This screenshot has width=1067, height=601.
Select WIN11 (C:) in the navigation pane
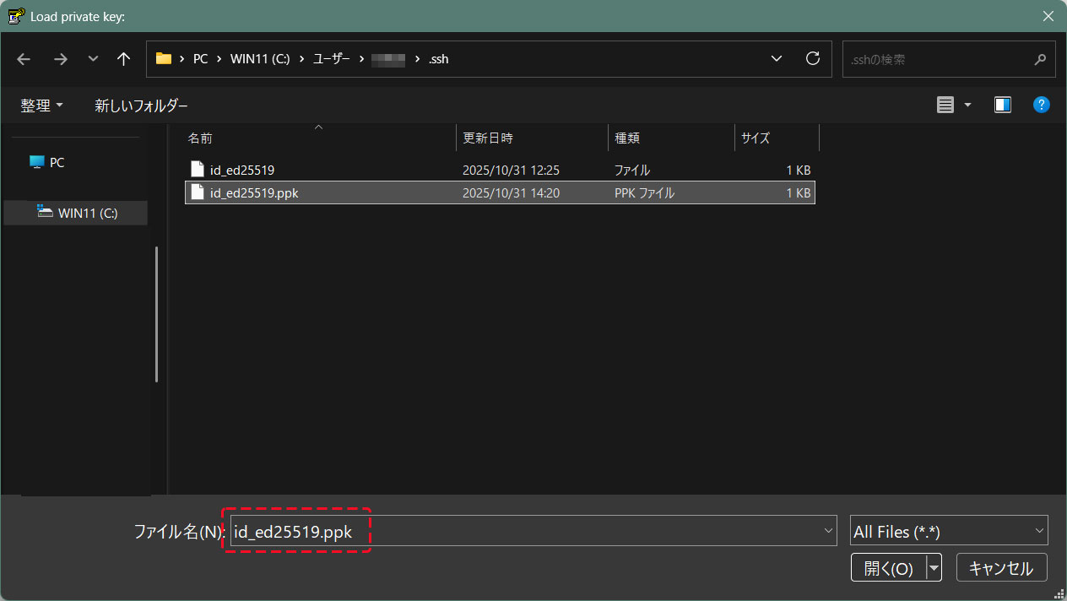click(87, 213)
